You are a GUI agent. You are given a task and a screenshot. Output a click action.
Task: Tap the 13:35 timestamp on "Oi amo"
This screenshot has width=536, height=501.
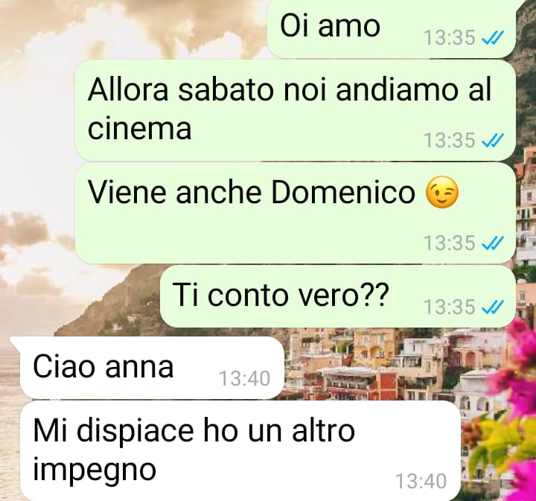point(450,37)
